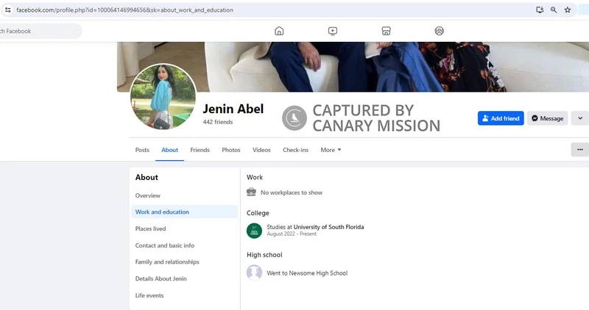Switch to the Friends tab
Screen dimensions: 589x310
[200, 150]
